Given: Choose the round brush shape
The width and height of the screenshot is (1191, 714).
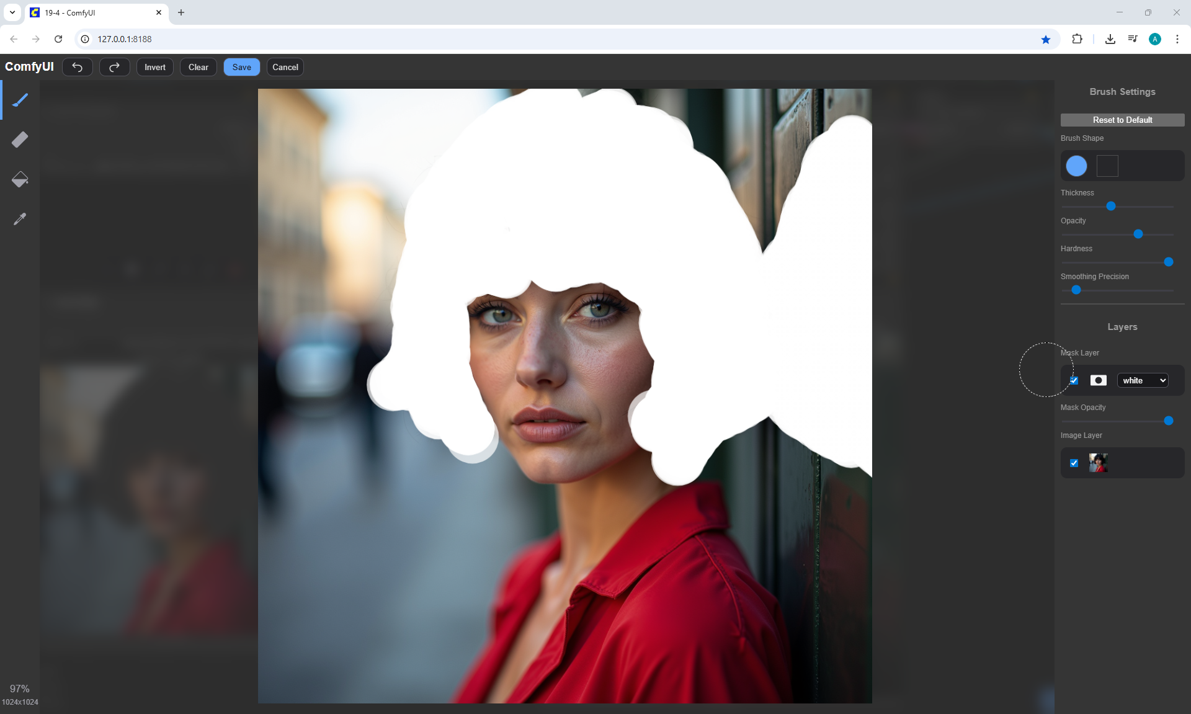Looking at the screenshot, I should 1076,166.
